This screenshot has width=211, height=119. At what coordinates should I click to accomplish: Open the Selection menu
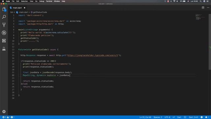[24, 1]
